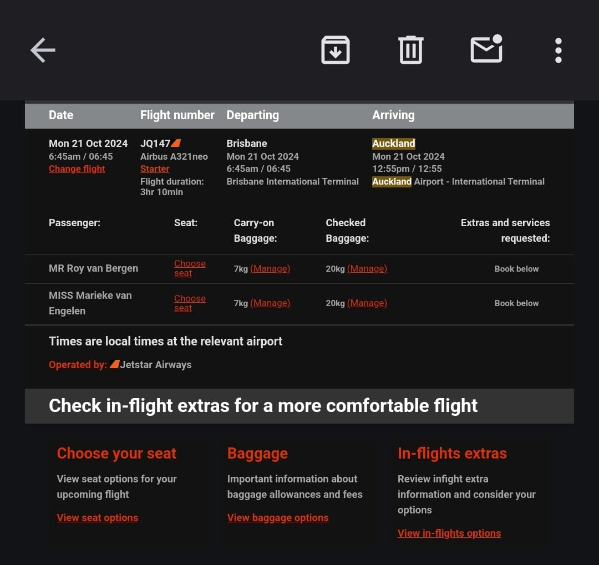Click the Flight duration 3hr 10min text

tap(172, 187)
